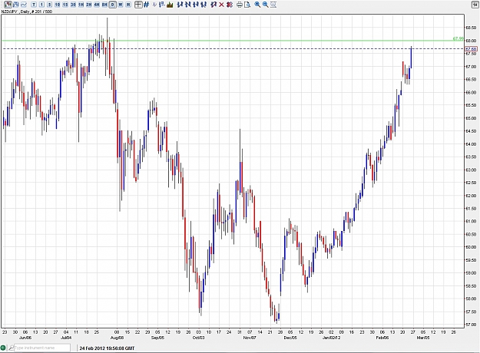This screenshot has width=480, height=353.
Task: Select the 10 minute timeframe button
Action: [58, 5]
